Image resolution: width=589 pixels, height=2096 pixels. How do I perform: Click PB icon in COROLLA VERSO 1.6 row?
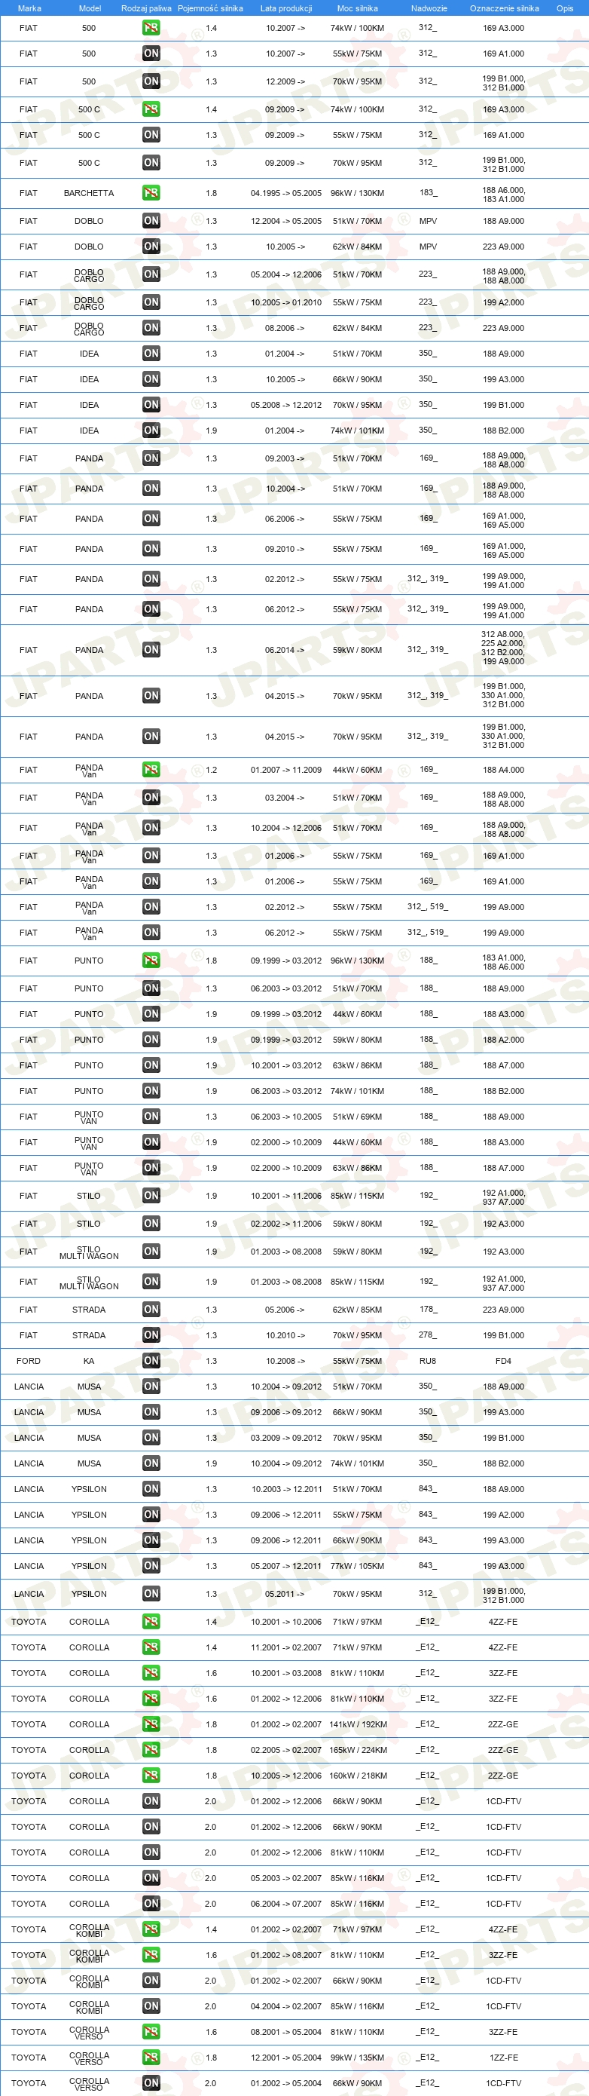pos(151,2031)
